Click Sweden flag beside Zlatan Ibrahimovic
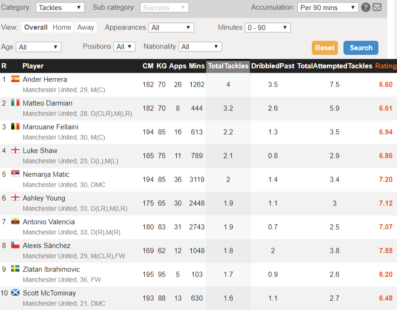 pyautogui.click(x=15, y=269)
